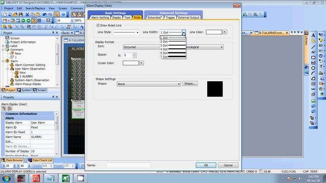The image size is (326, 183).
Task: Select the Arc drawing tool
Action: pyautogui.click(x=313, y=73)
